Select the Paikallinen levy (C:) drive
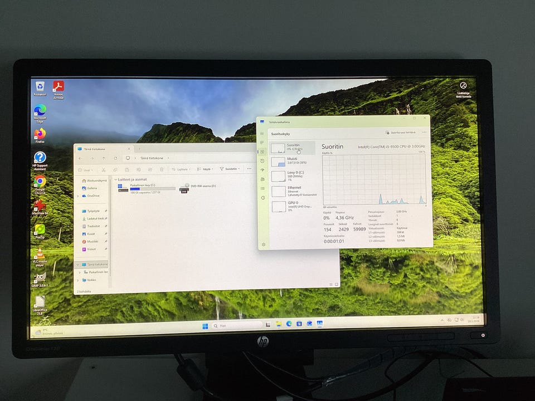The width and height of the screenshot is (535, 401). [146, 189]
